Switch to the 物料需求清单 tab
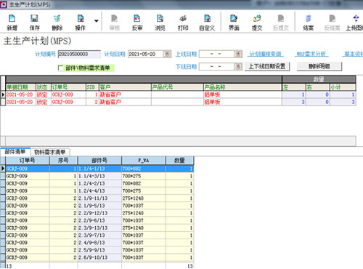 pos(50,152)
